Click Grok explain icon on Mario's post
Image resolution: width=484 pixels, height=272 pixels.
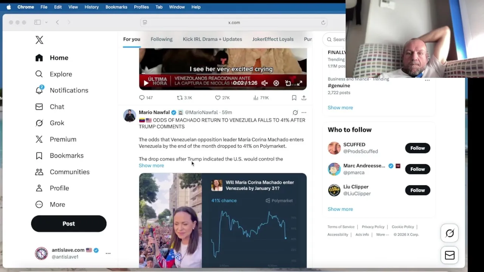[x=295, y=112]
